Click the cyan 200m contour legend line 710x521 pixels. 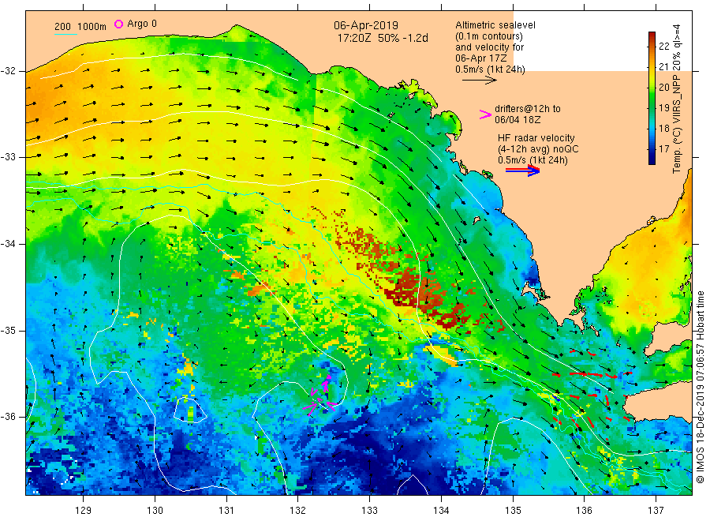coord(65,34)
